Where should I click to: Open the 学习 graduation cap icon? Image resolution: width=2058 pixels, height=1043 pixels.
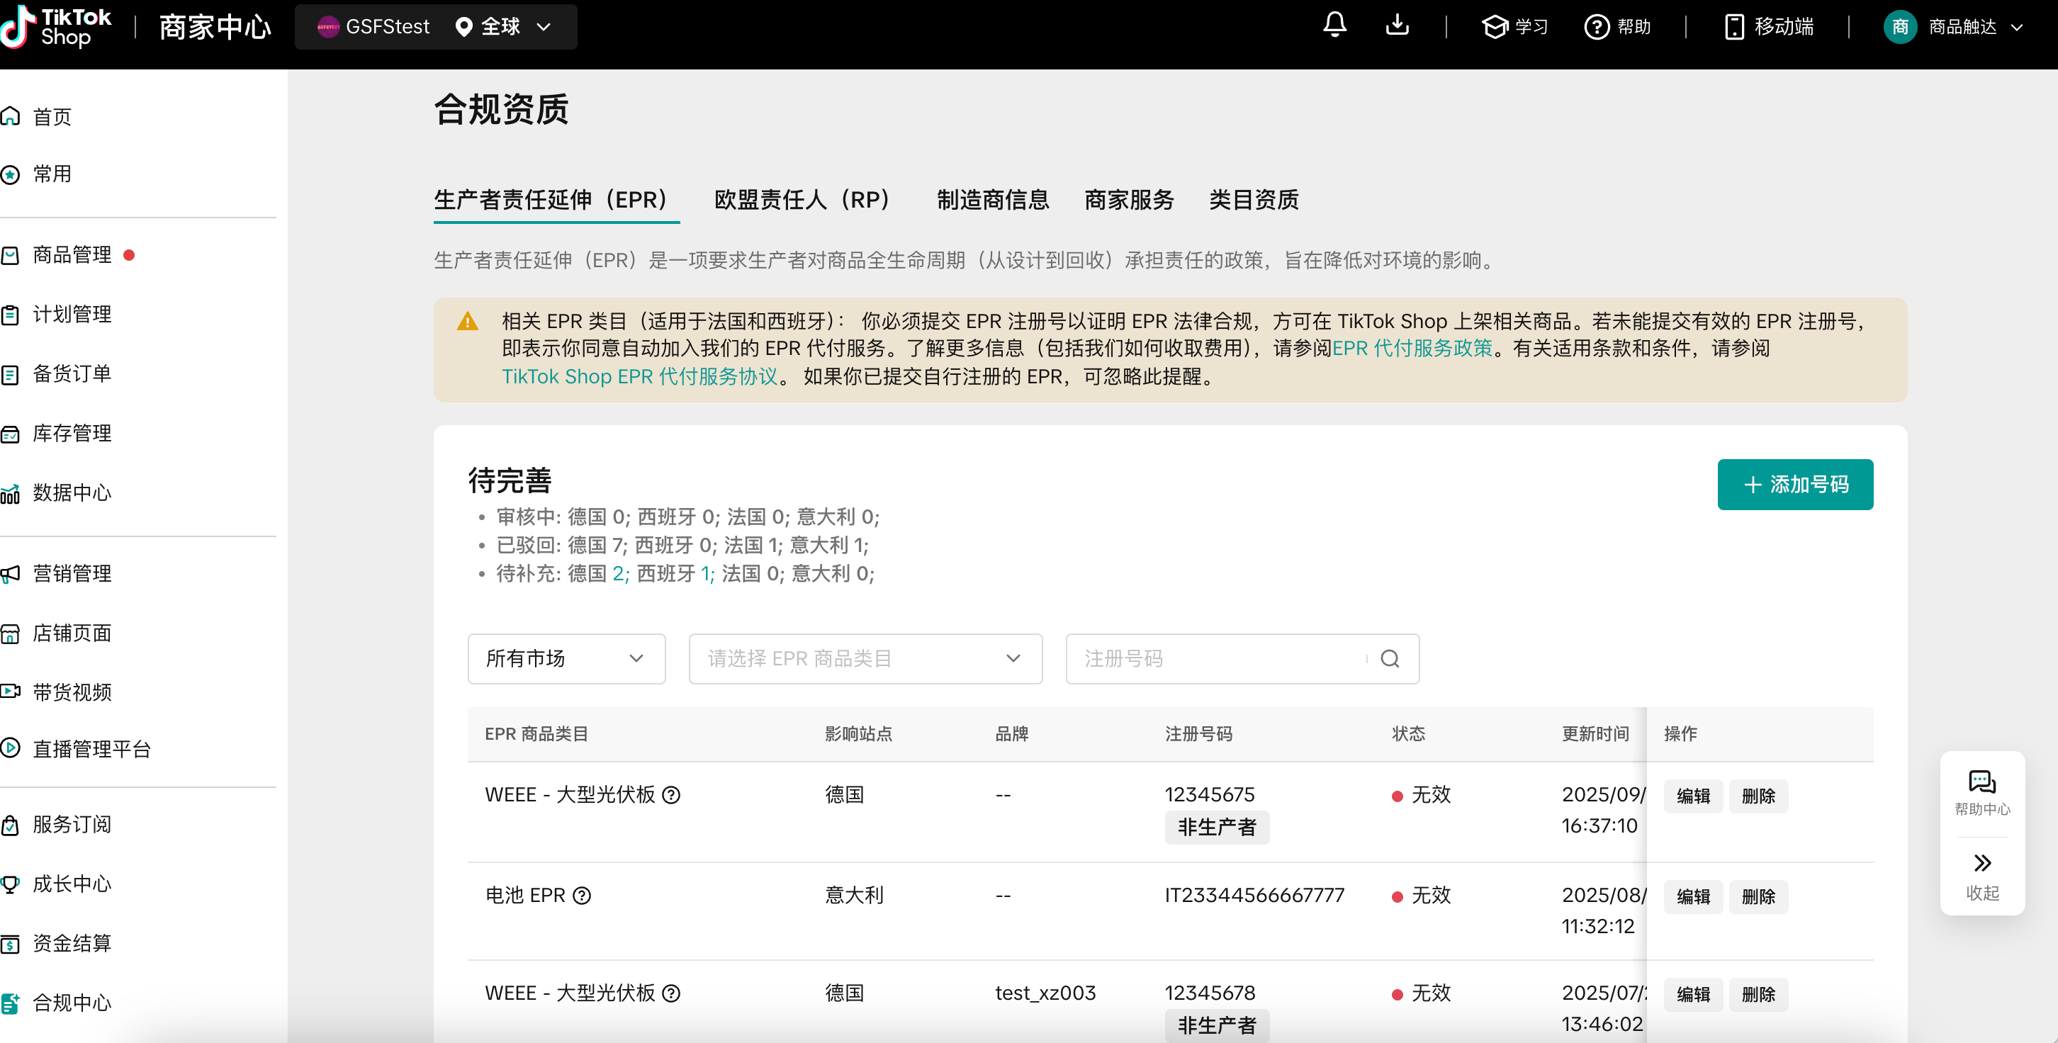(x=1494, y=26)
